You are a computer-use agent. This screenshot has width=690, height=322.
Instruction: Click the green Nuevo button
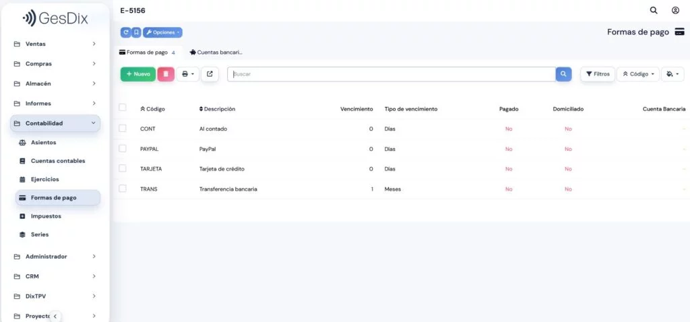tap(138, 74)
